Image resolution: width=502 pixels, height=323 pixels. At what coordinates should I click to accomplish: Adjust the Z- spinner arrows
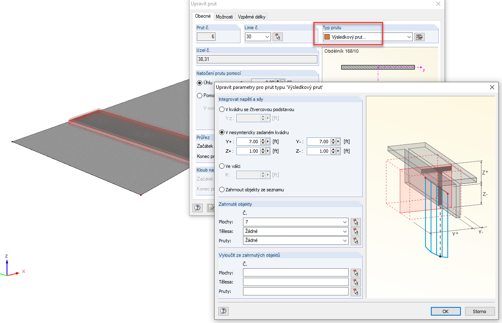pos(333,151)
